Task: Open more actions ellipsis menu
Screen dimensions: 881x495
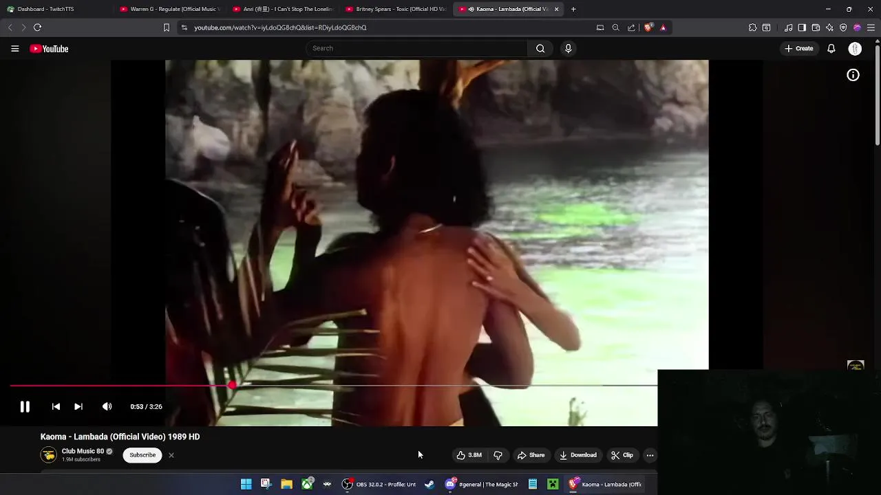Action: pos(650,455)
